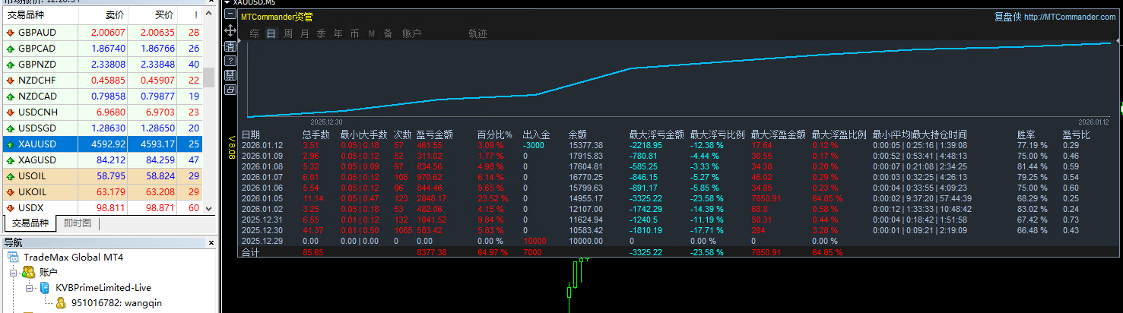Click the 合计 totals row label
The image size is (1123, 313).
251,252
